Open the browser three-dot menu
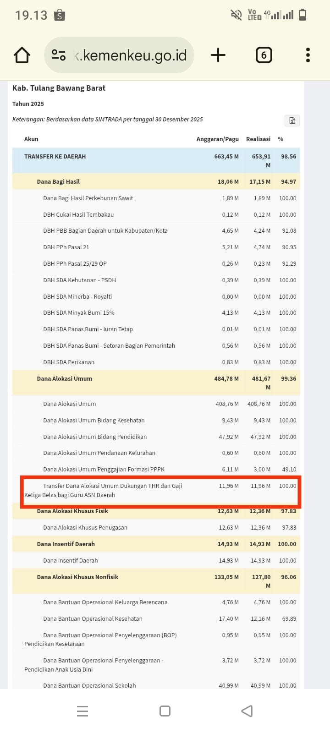The height and width of the screenshot is (733, 330). pyautogui.click(x=308, y=55)
